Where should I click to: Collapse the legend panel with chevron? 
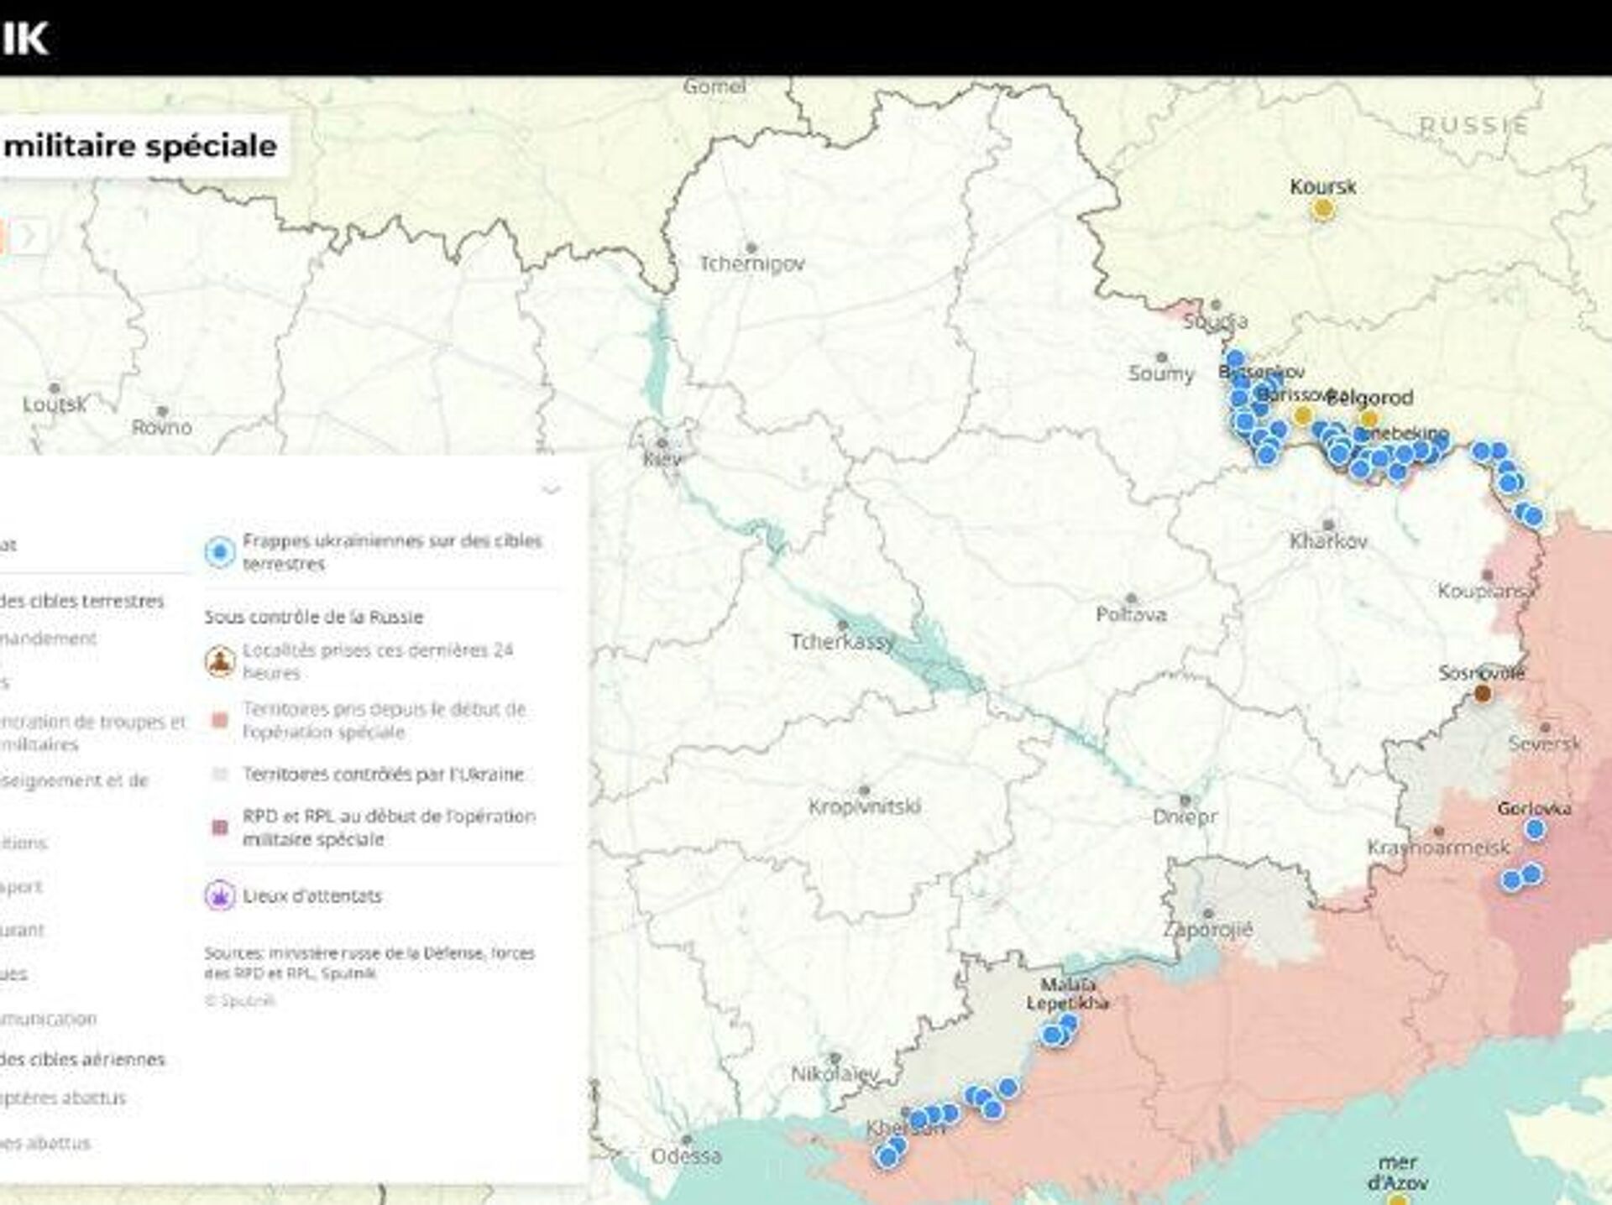tap(551, 489)
